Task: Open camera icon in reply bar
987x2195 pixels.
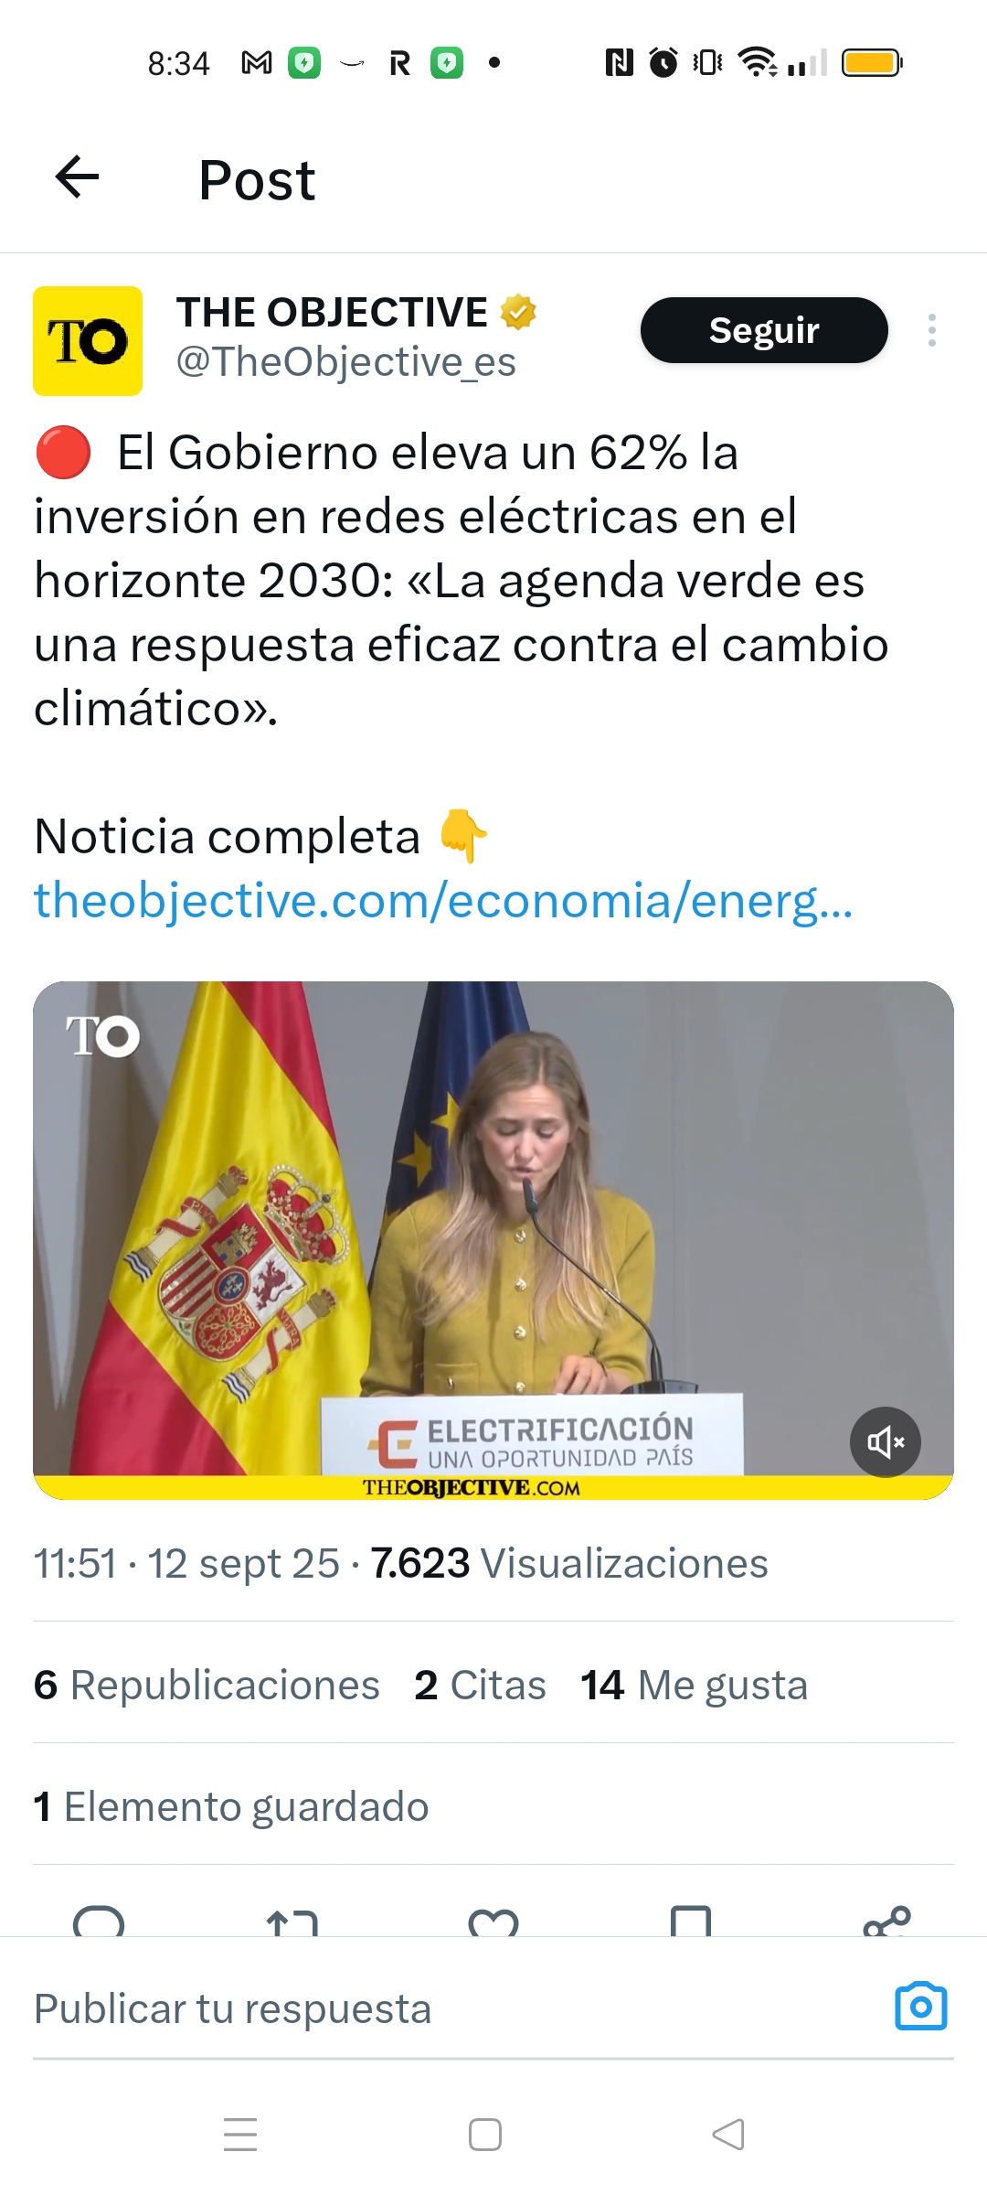Action: (x=920, y=2007)
